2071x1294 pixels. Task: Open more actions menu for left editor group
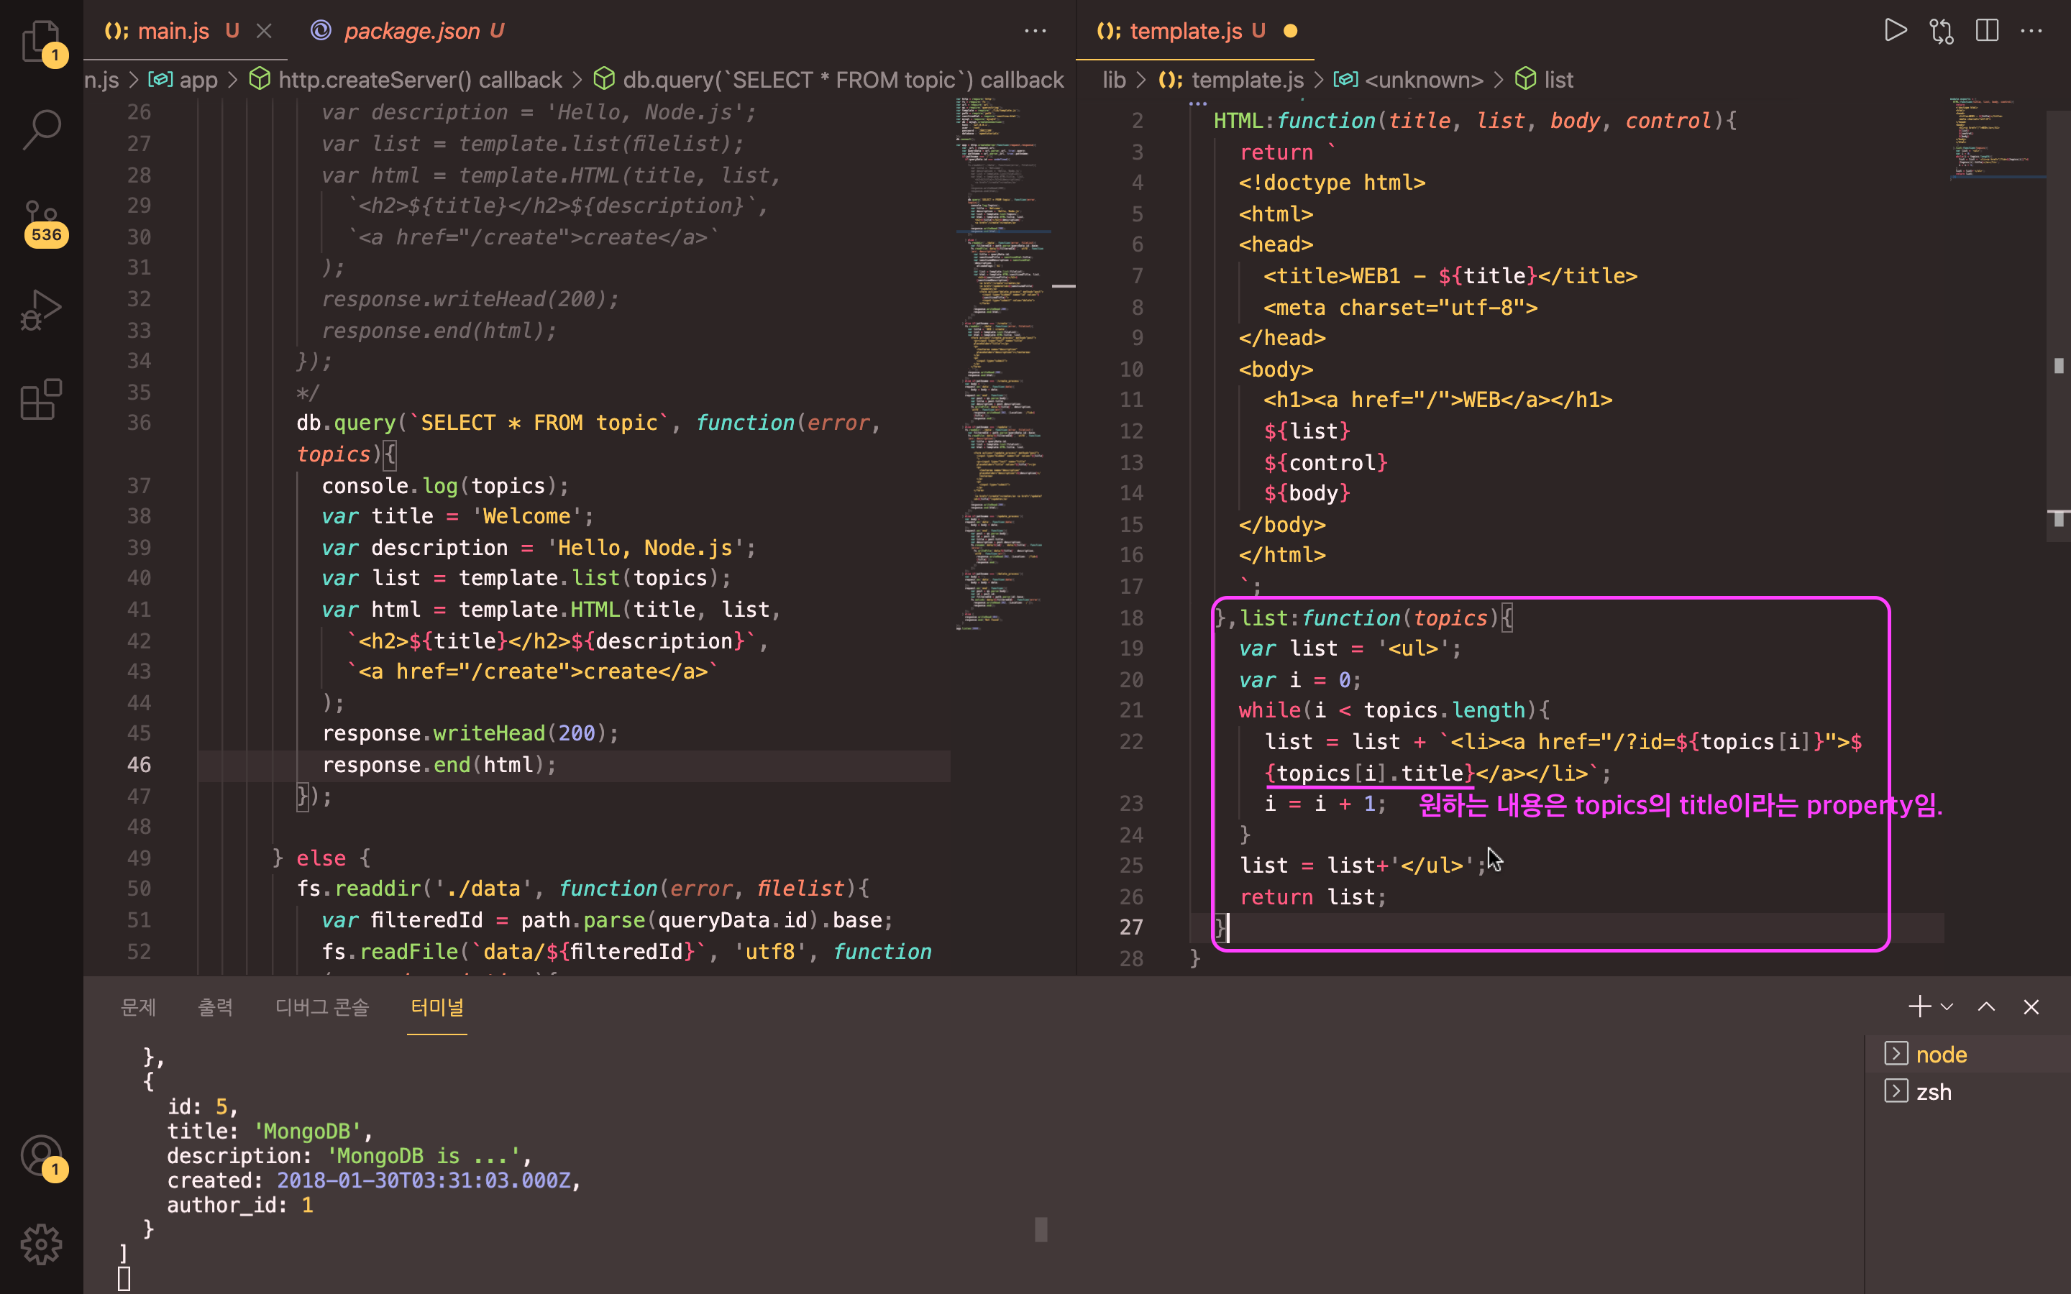click(1035, 31)
